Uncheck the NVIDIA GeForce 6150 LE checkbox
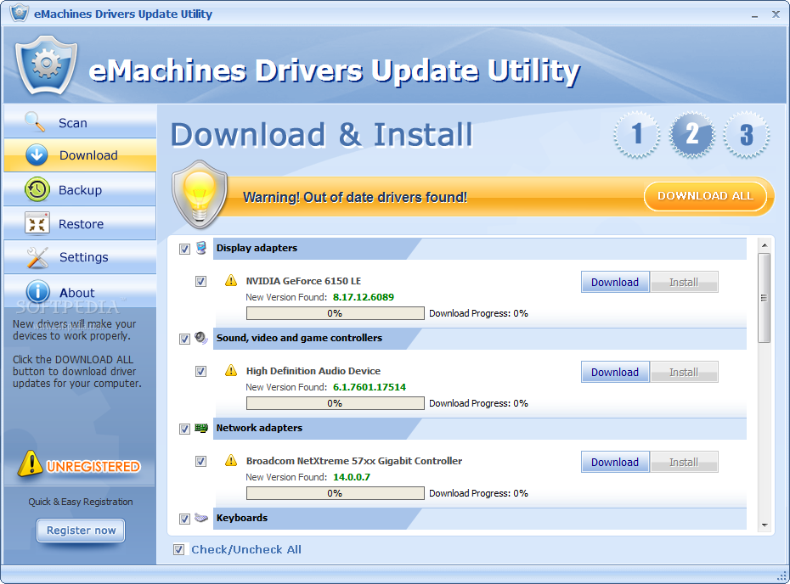 200,281
